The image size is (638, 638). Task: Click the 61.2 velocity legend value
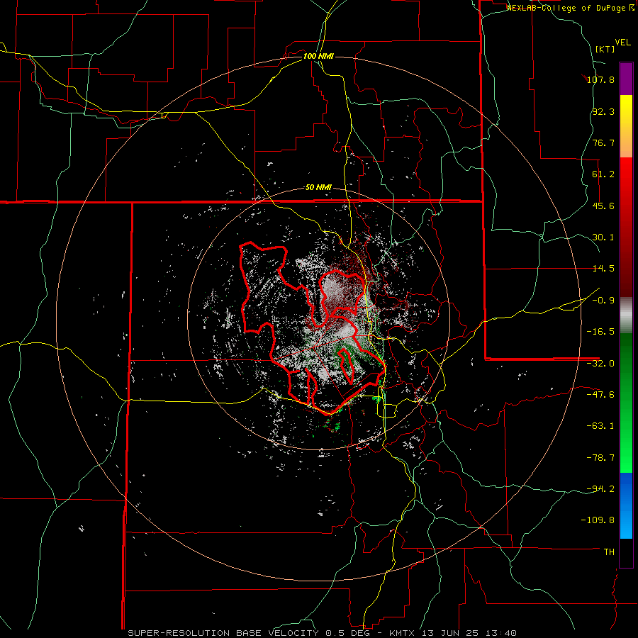tap(603, 174)
